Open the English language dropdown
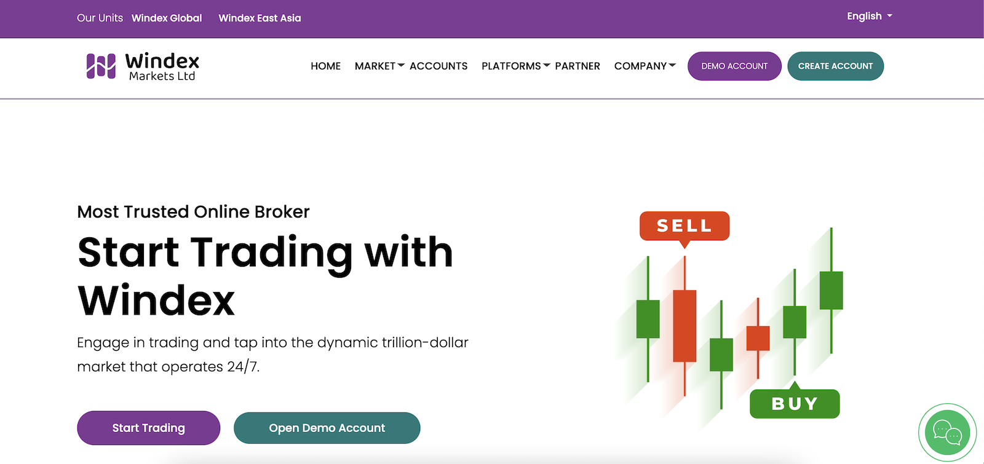The width and height of the screenshot is (984, 464). [x=869, y=17]
